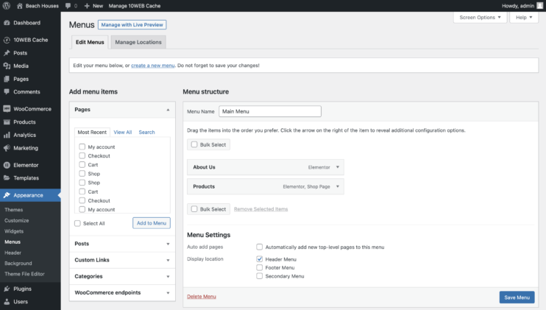The image size is (546, 310).
Task: Open Customize submenu item
Action: [x=17, y=220]
